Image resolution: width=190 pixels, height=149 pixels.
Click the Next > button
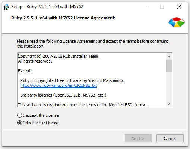coord(138,138)
